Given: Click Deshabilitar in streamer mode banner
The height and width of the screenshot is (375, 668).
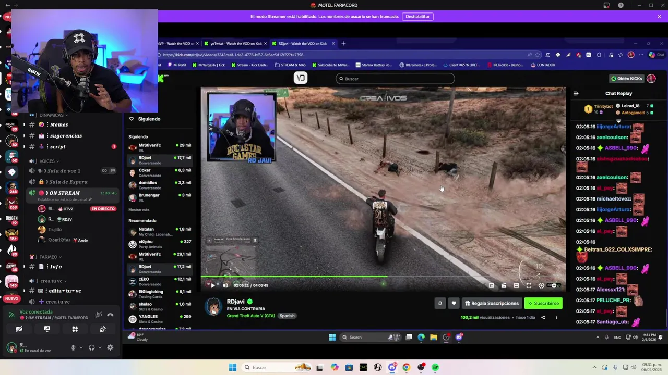Looking at the screenshot, I should coord(417,17).
